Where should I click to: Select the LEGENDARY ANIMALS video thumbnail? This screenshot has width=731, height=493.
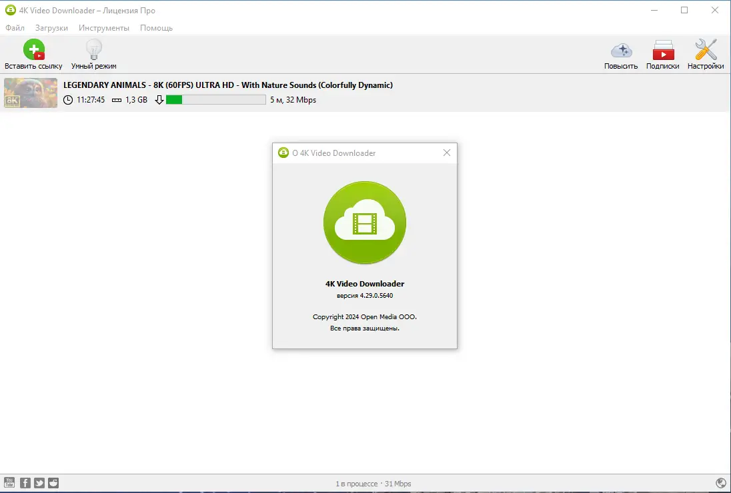(31, 93)
